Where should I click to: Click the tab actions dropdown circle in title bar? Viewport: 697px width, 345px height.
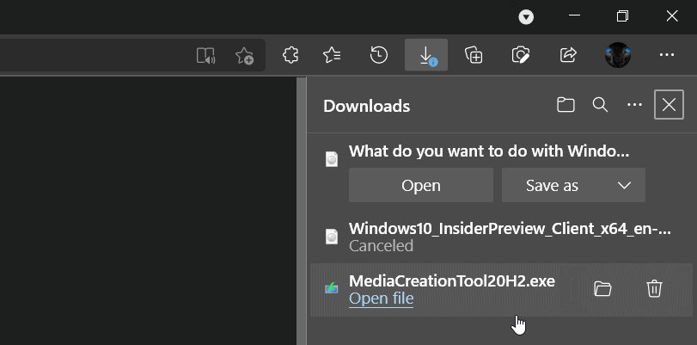tap(526, 17)
